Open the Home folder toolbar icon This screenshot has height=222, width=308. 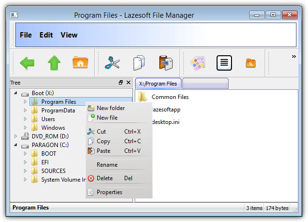[x=80, y=62]
